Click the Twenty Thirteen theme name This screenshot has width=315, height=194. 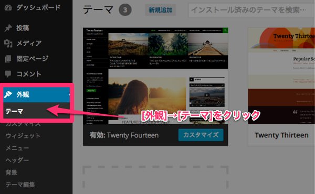point(281,135)
